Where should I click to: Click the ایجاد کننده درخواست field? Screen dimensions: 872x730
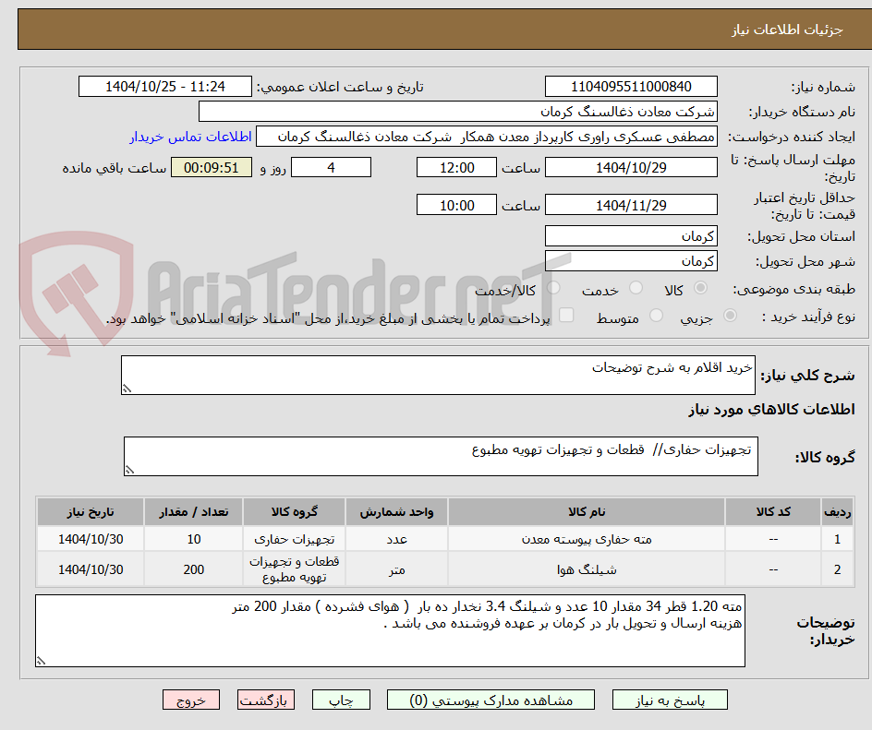click(x=487, y=137)
